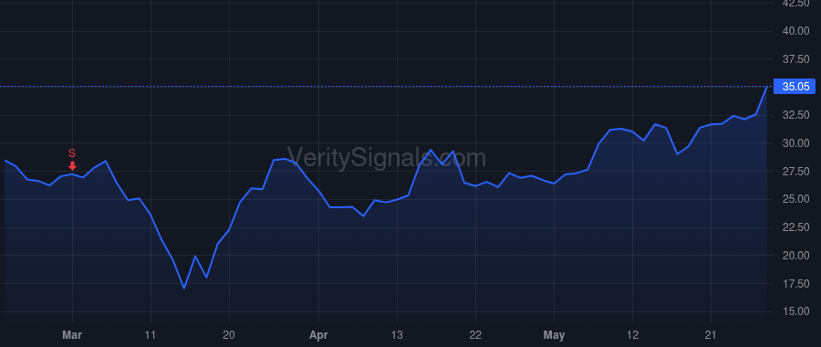Click the 40.00 price scale label
The width and height of the screenshot is (821, 347).
[795, 31]
